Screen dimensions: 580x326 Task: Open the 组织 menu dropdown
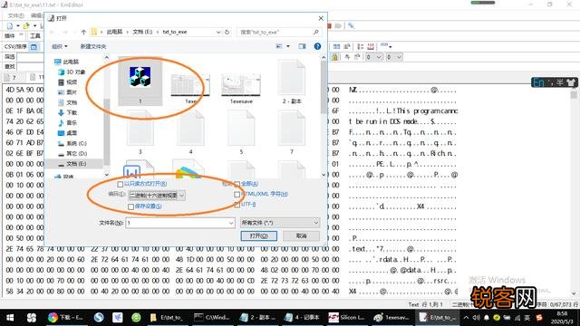pos(60,46)
